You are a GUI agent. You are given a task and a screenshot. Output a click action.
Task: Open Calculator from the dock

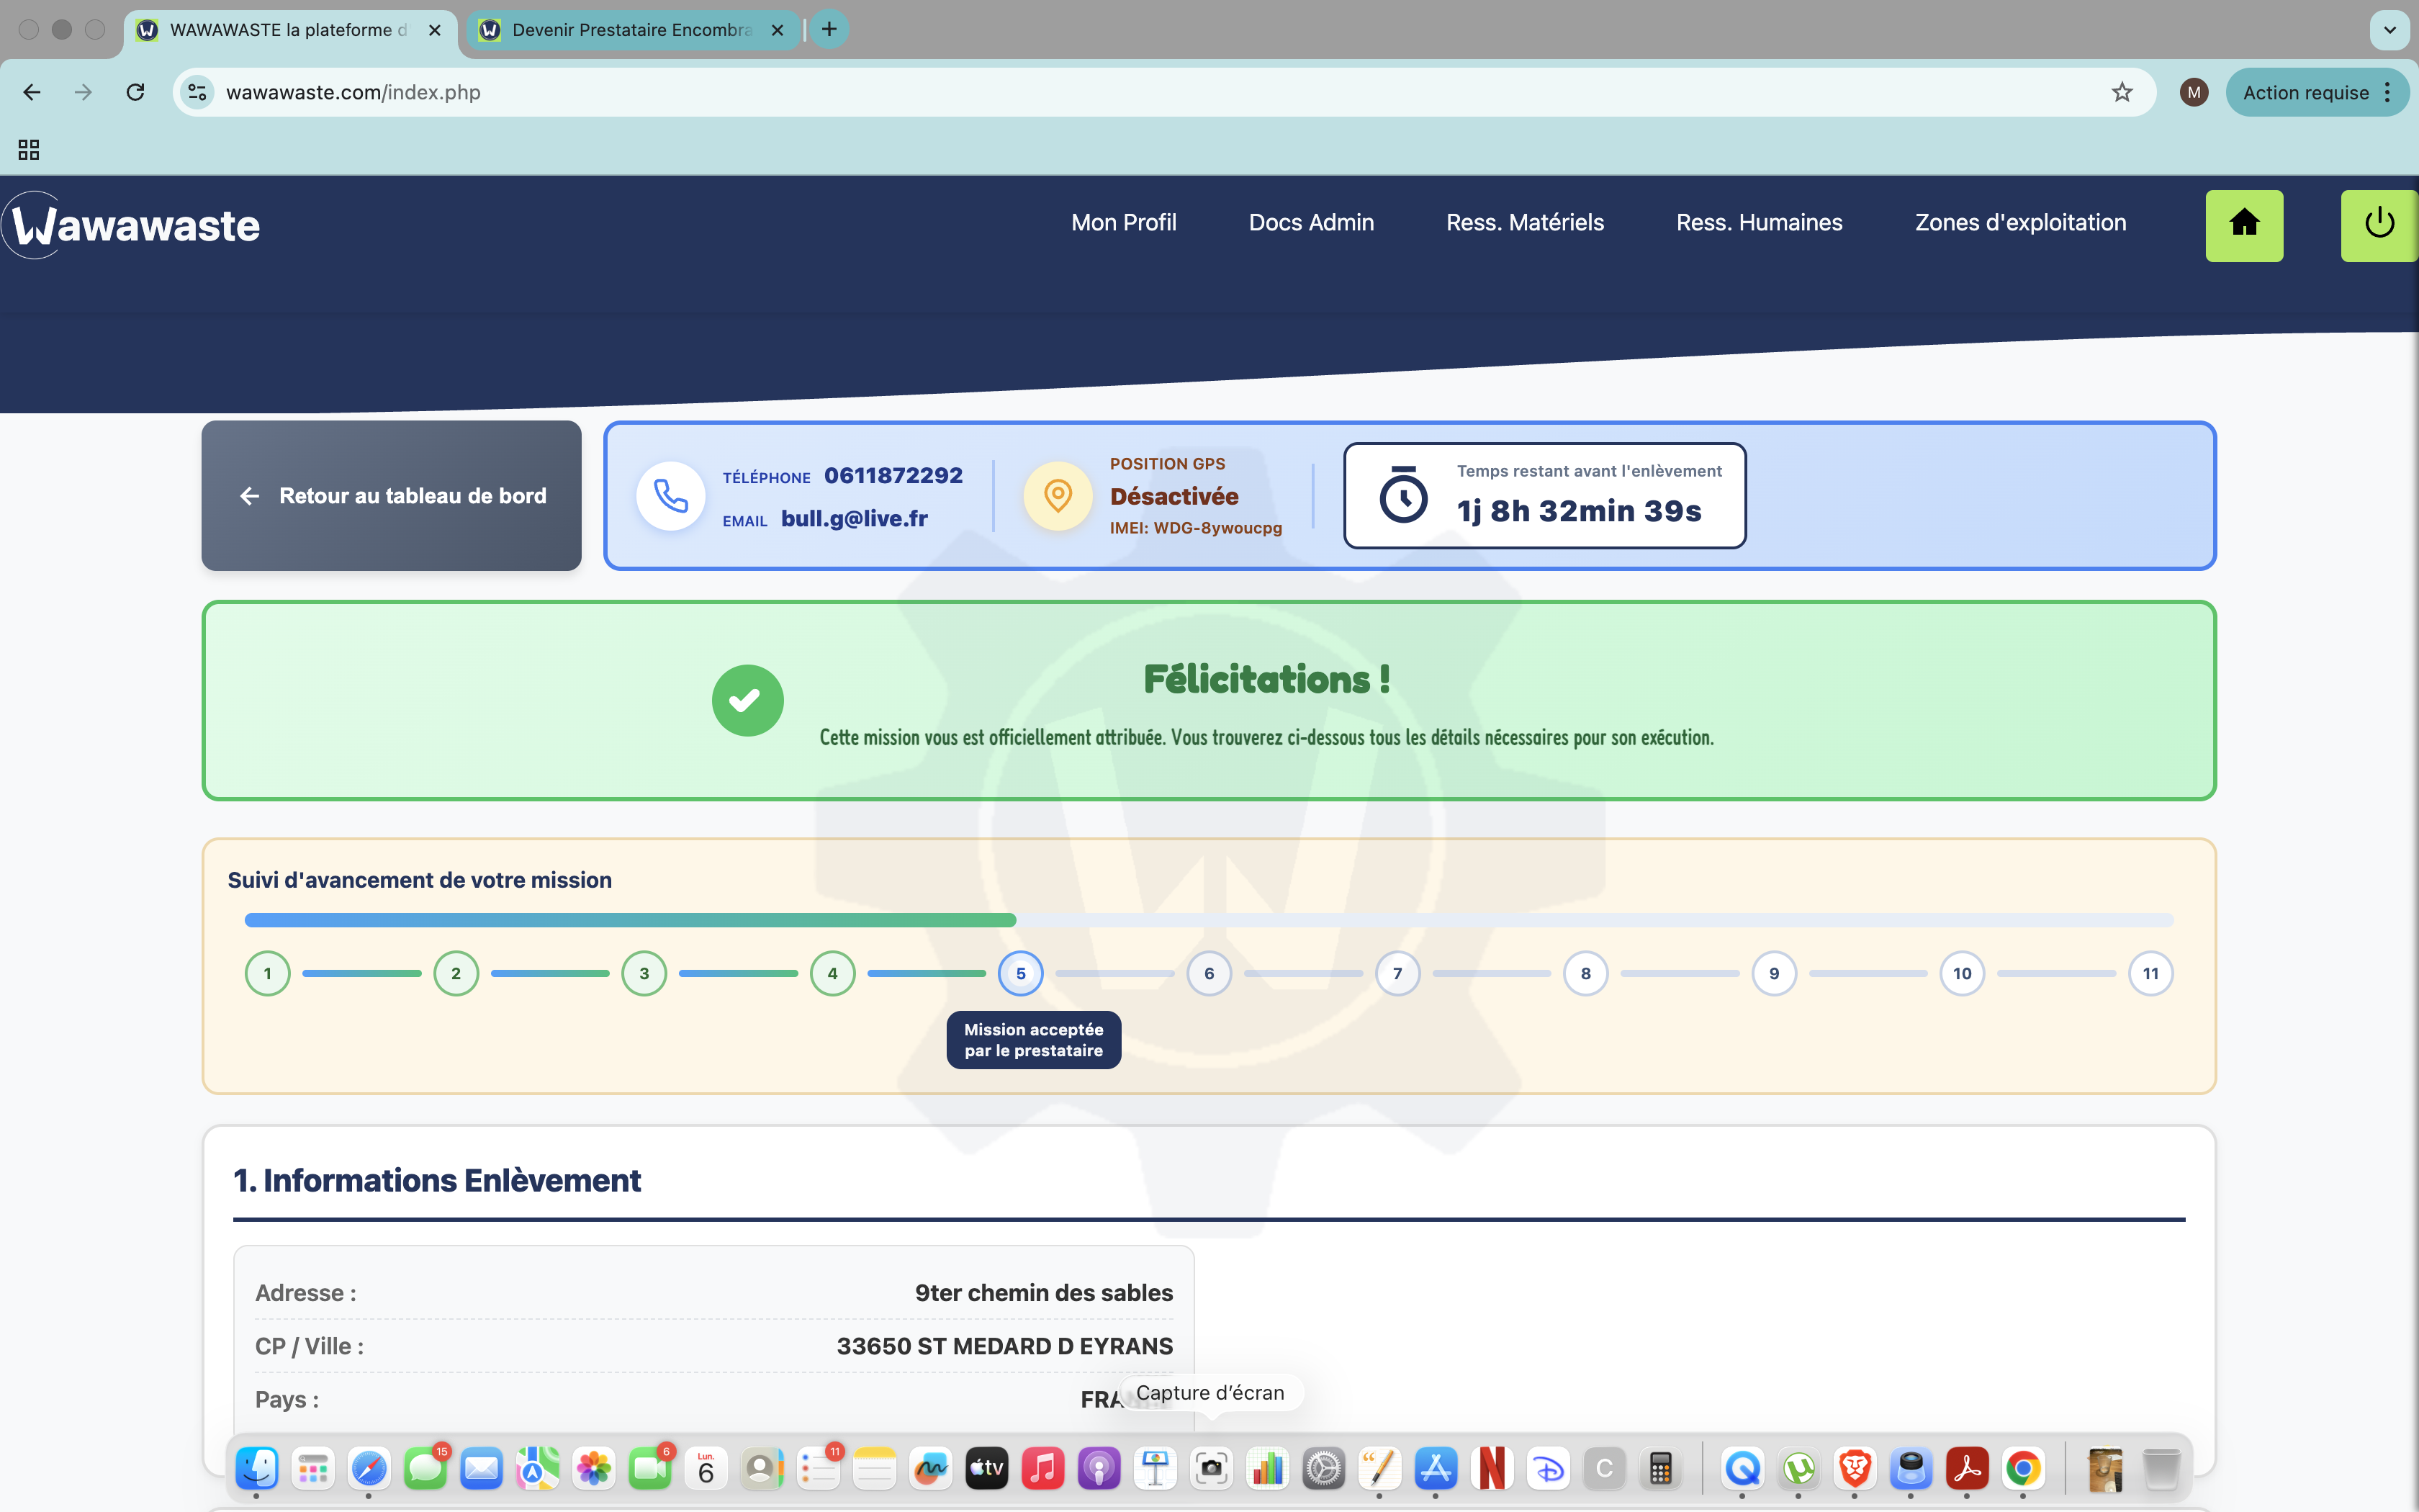point(1663,1468)
